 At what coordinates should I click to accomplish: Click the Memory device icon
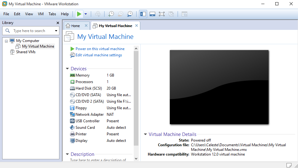pyautogui.click(x=72, y=75)
